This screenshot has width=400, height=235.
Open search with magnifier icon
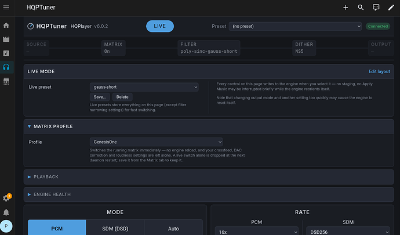click(x=361, y=8)
